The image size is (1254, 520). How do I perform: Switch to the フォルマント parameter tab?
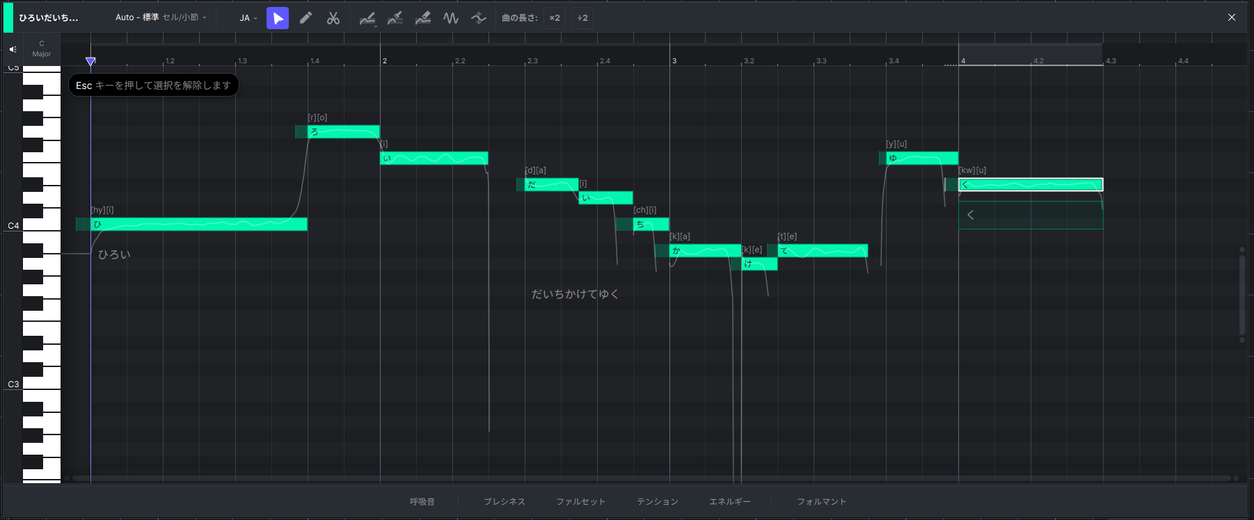[x=822, y=501]
